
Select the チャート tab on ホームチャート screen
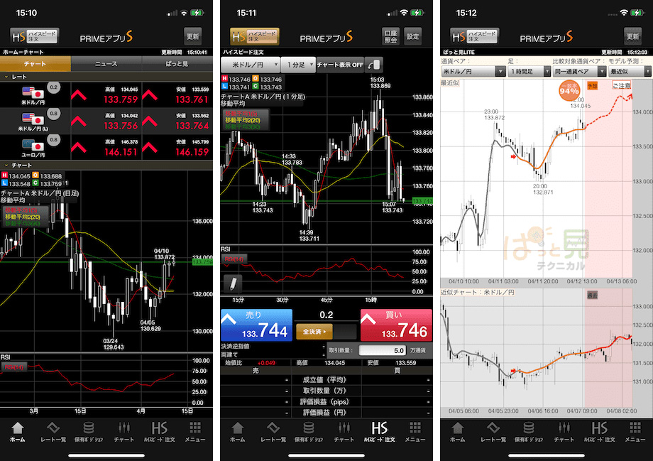(35, 64)
